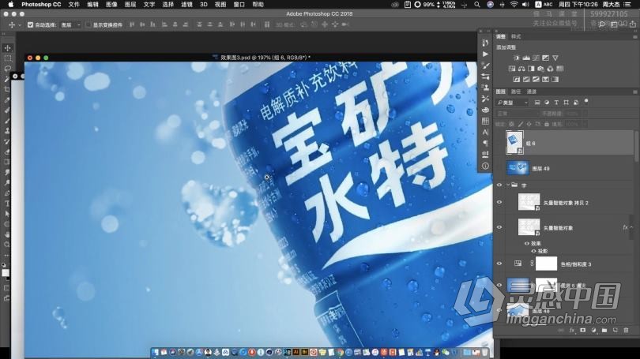Click the delete layer trash icon

tap(626, 330)
